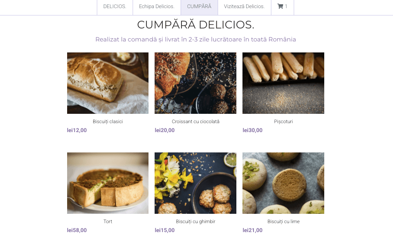Click the Croissant cu ciocolată title link

point(196,122)
